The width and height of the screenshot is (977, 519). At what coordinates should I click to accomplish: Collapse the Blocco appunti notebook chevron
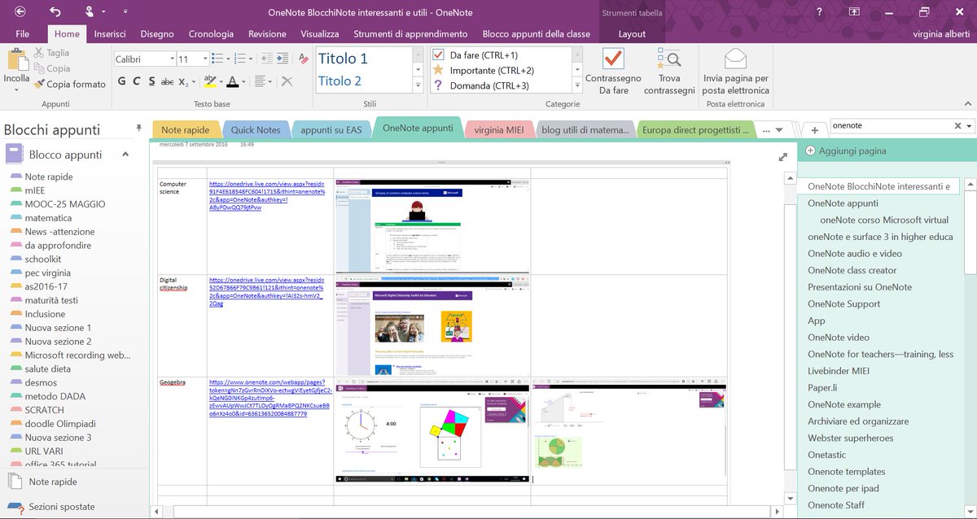tap(125, 155)
